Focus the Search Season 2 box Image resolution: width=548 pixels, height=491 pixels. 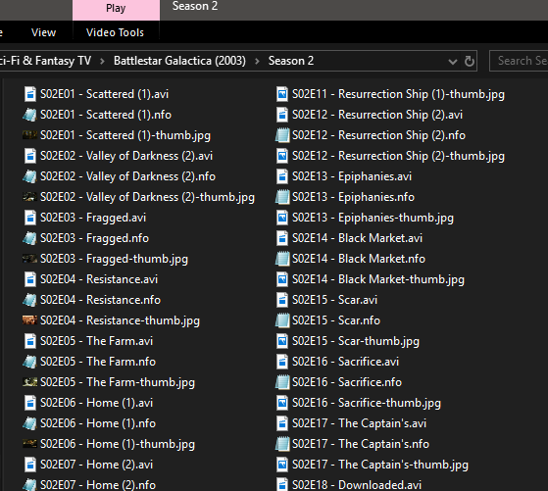[519, 61]
